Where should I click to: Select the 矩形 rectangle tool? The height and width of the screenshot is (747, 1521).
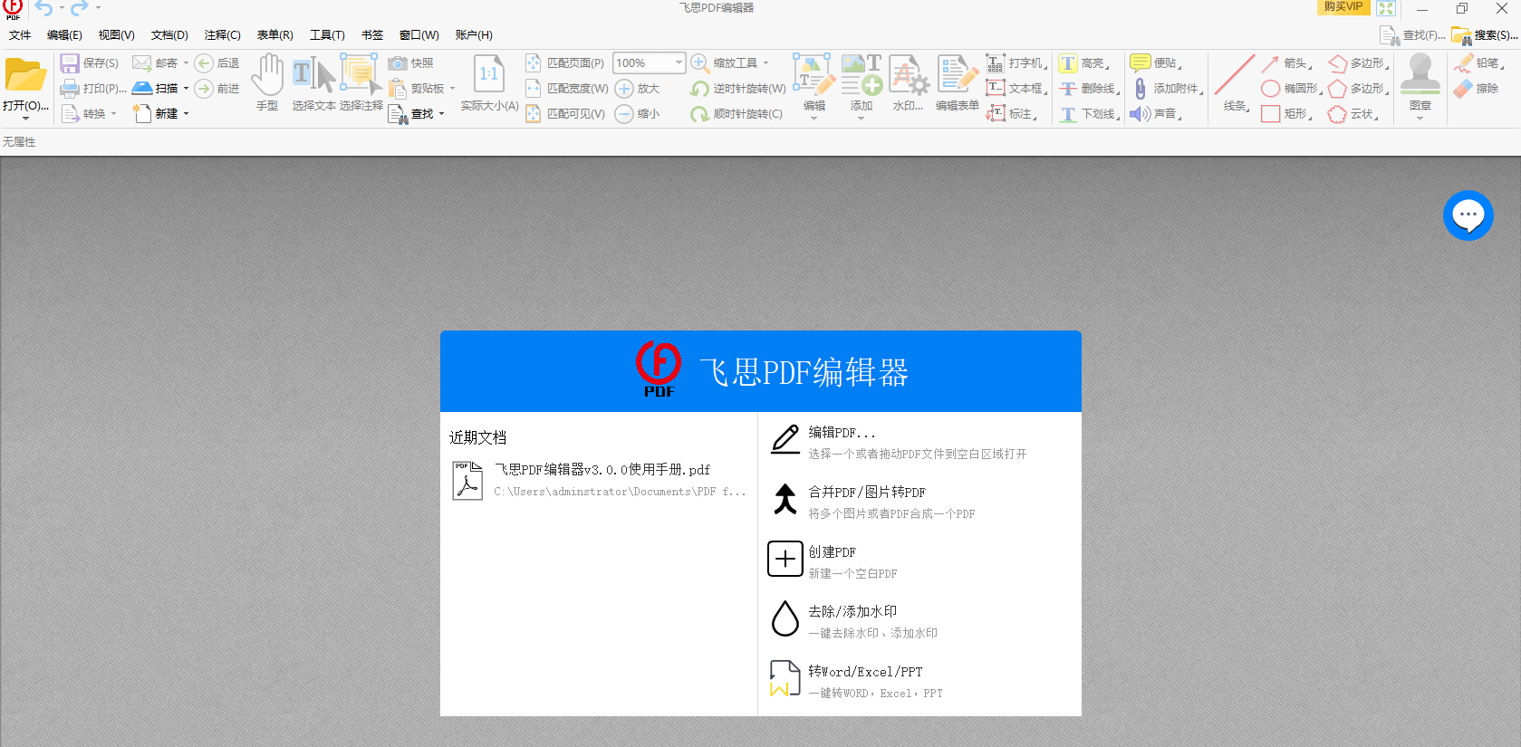[1285, 114]
